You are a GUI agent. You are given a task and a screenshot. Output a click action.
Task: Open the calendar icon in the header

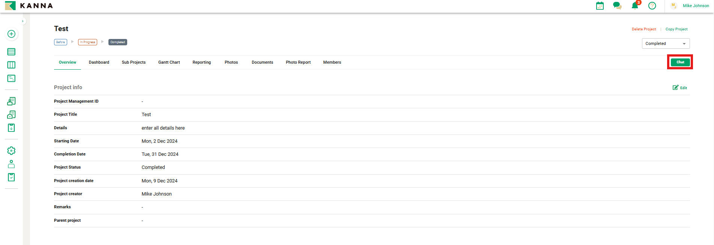point(600,6)
